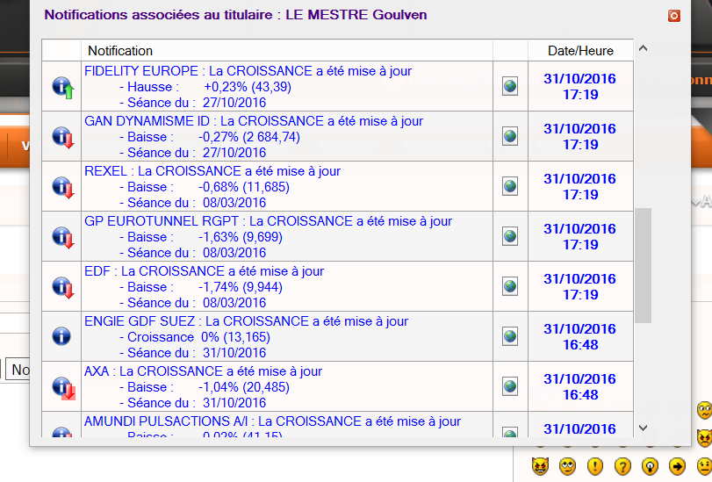The image size is (712, 482).
Task: Click the globe icon in the AXA row
Action: [x=510, y=386]
